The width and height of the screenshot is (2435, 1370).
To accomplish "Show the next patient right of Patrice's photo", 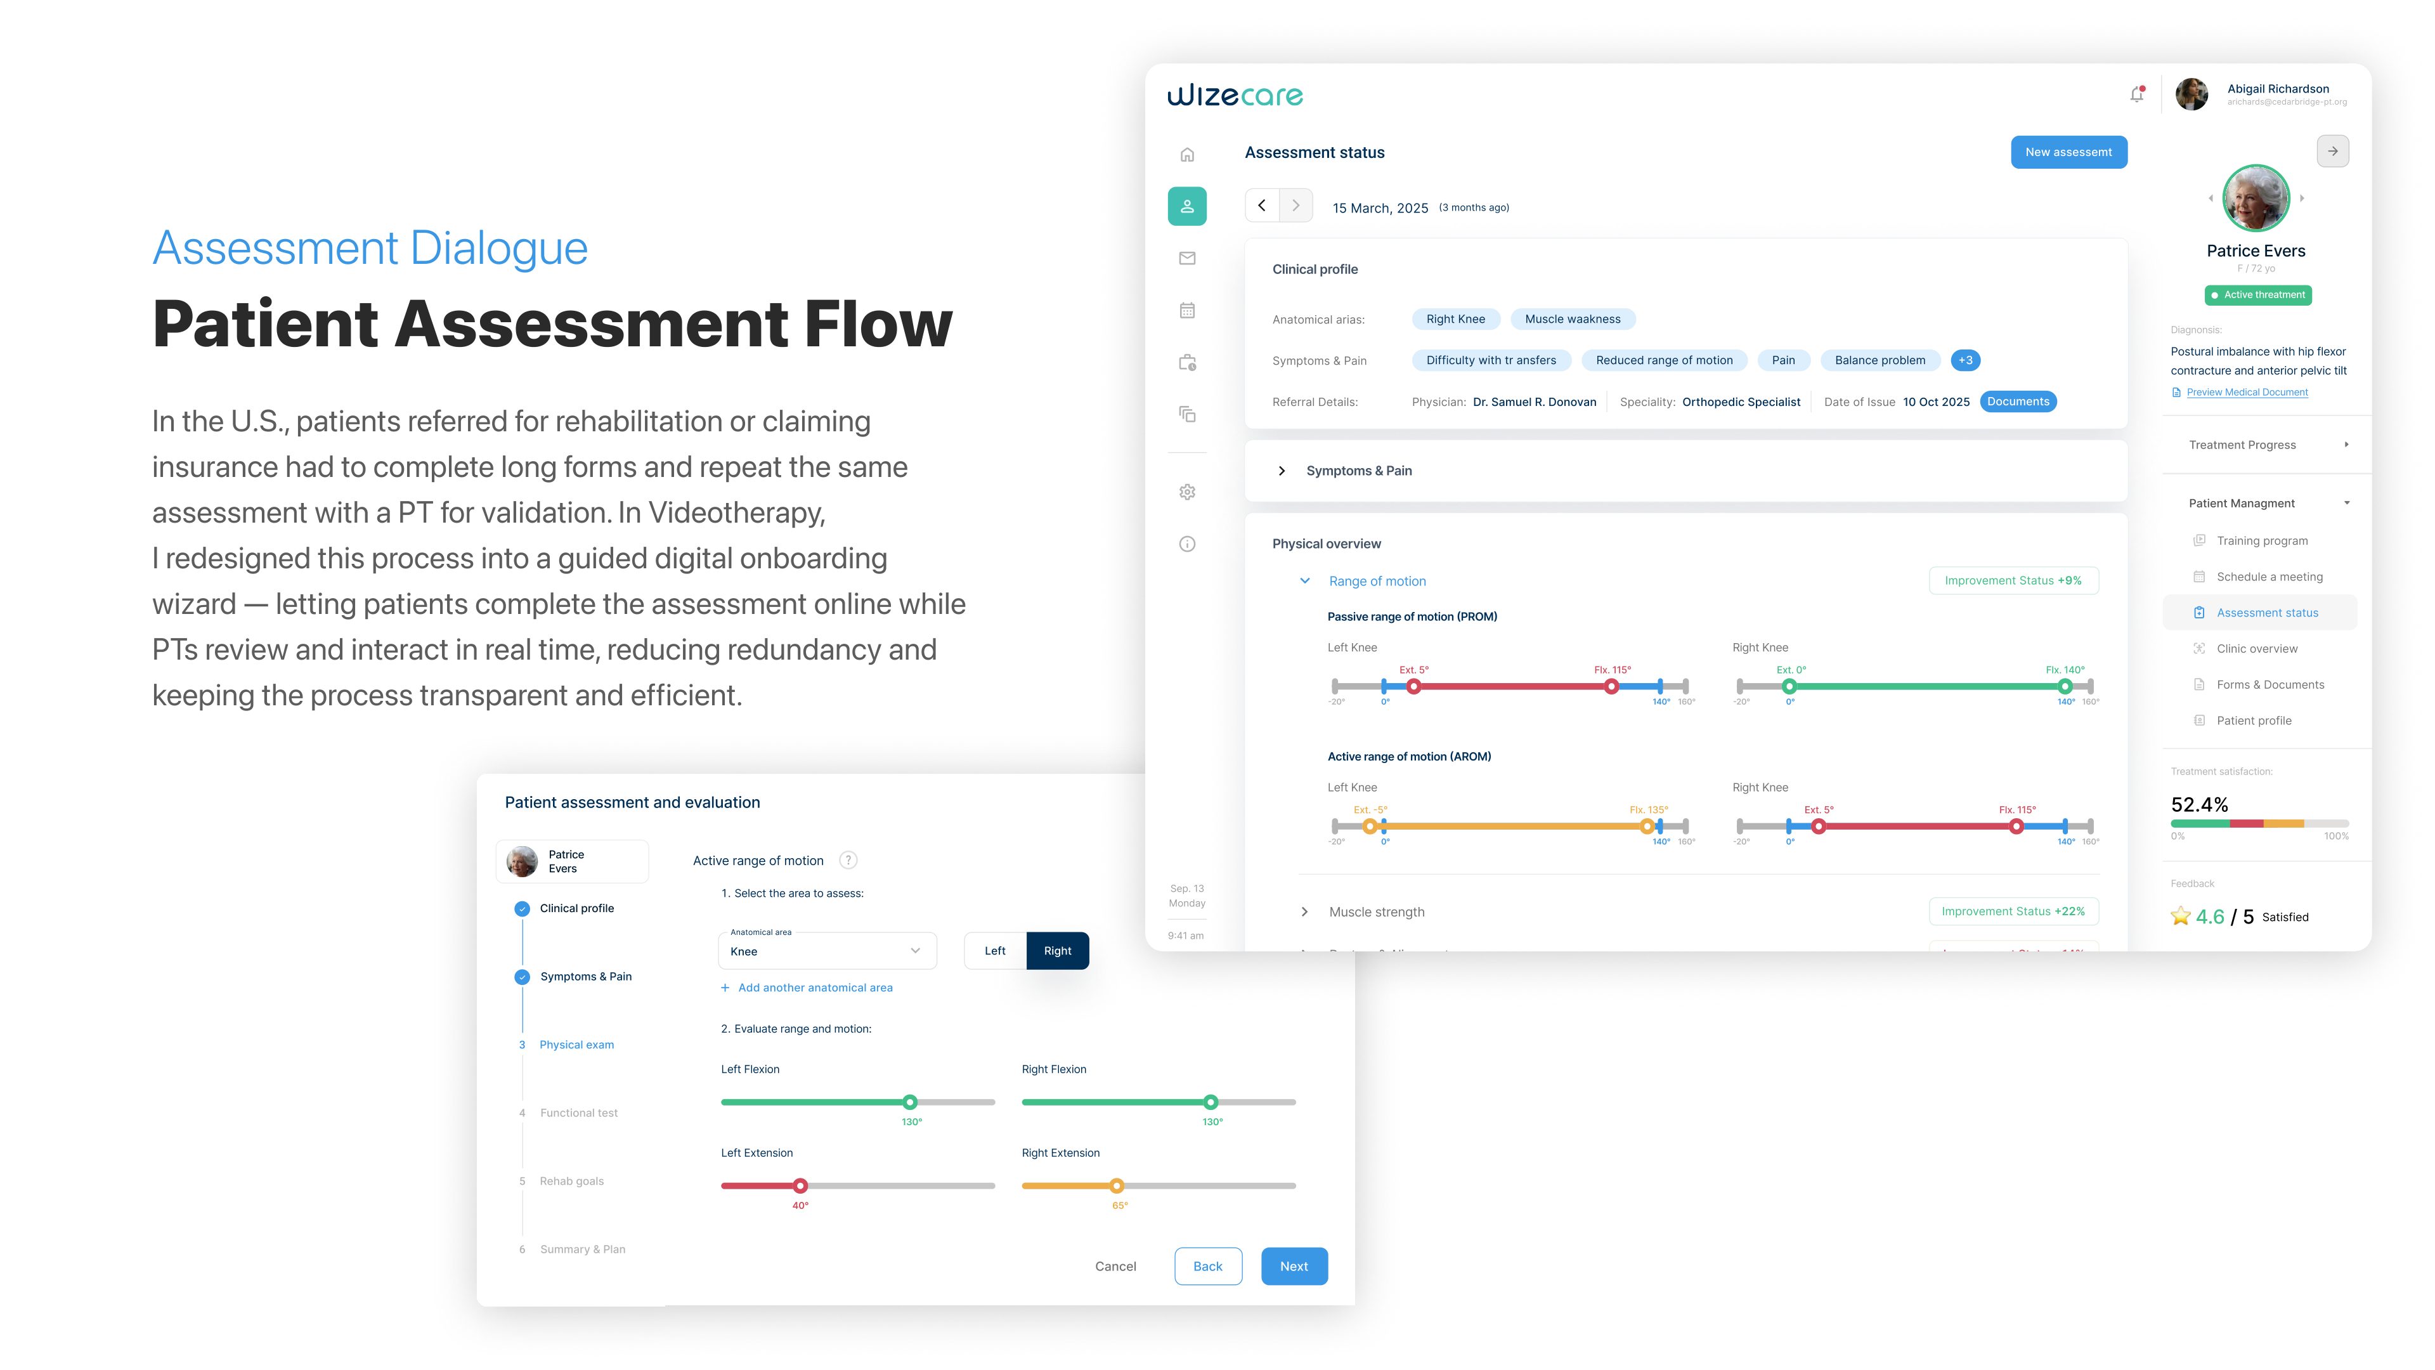I will [2302, 199].
